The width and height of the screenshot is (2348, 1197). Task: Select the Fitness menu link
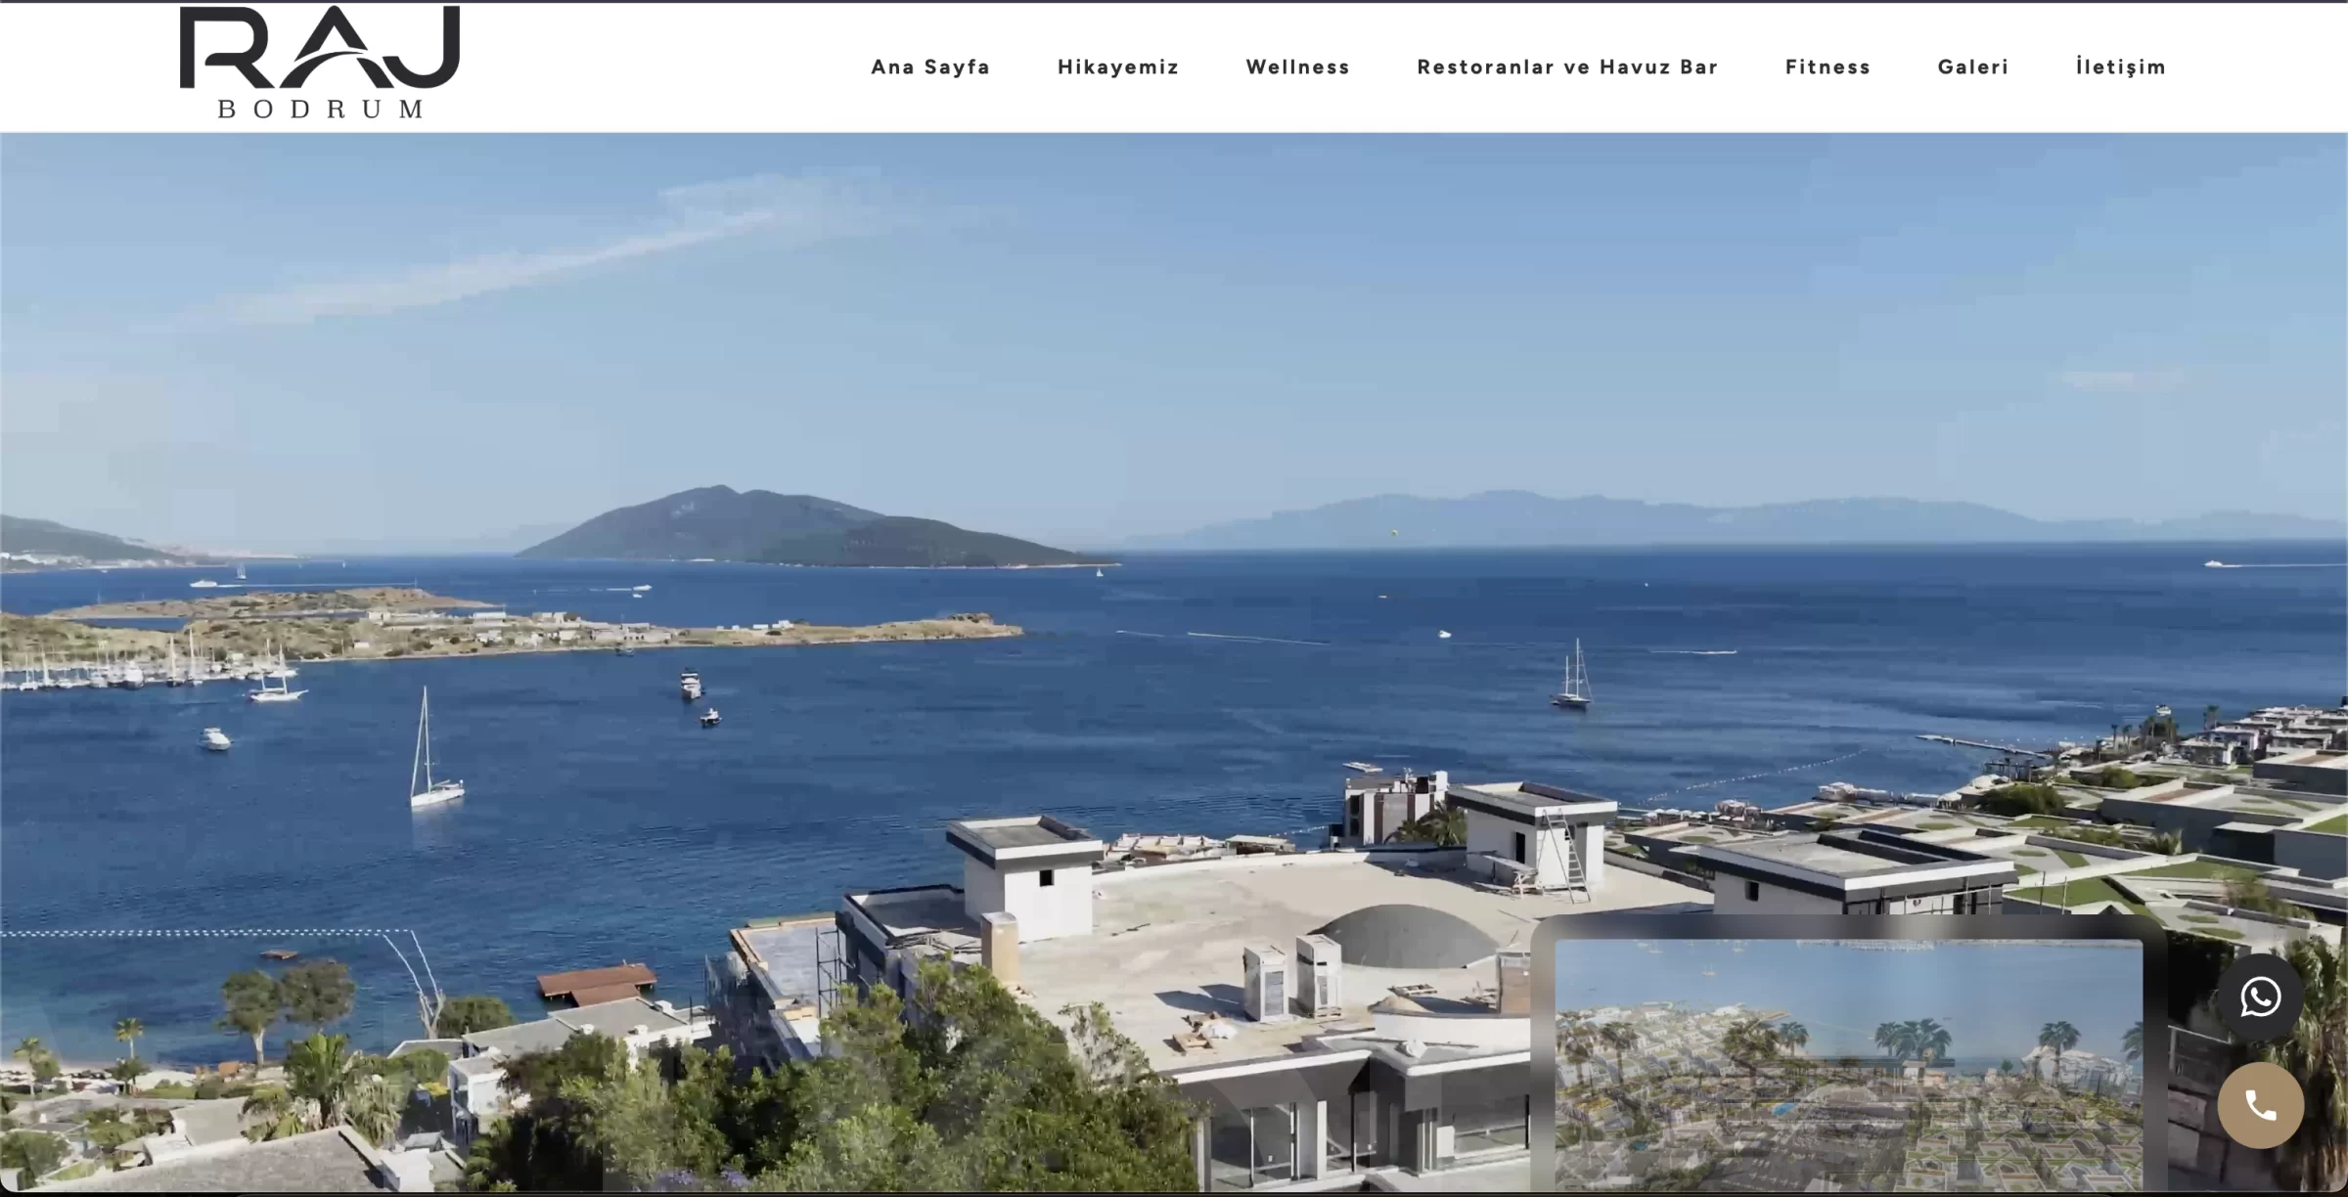pos(1828,66)
